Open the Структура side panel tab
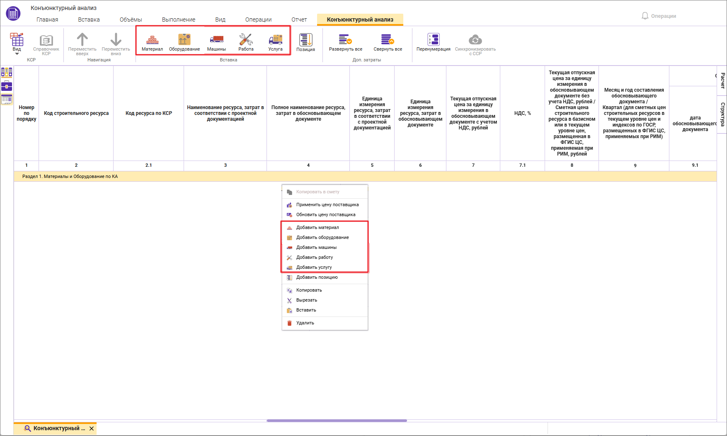Viewport: 727px width, 436px height. click(x=722, y=114)
